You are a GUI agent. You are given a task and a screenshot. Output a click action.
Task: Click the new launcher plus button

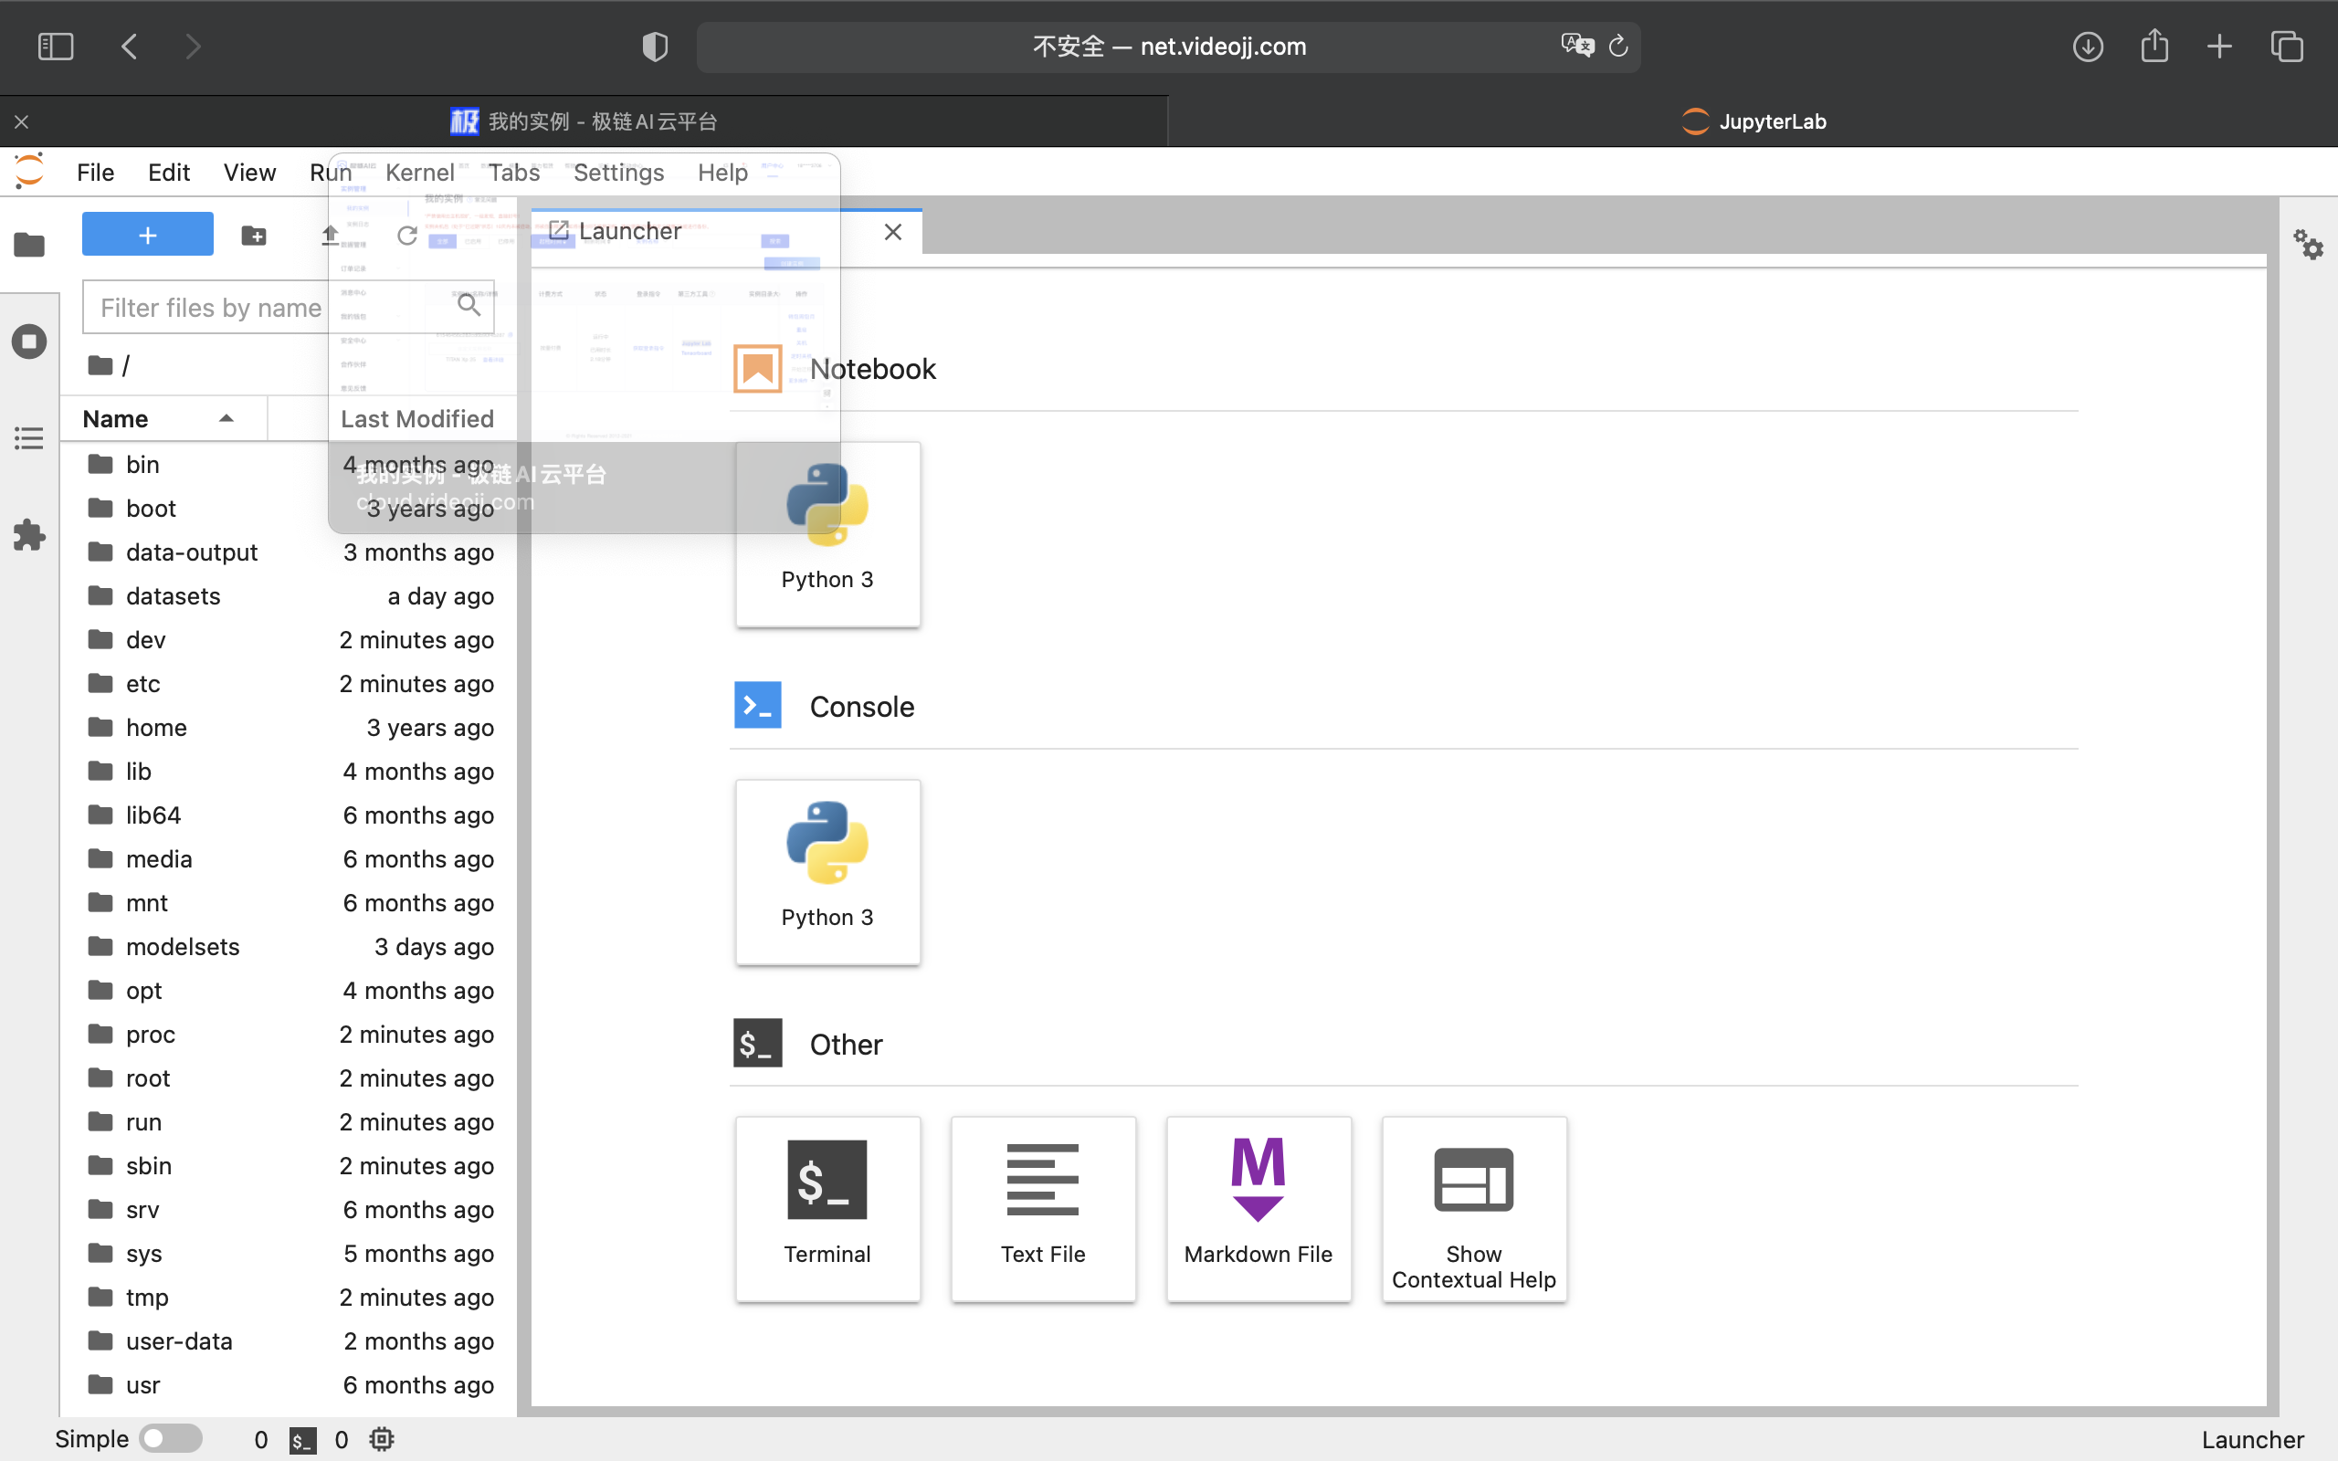pyautogui.click(x=146, y=234)
